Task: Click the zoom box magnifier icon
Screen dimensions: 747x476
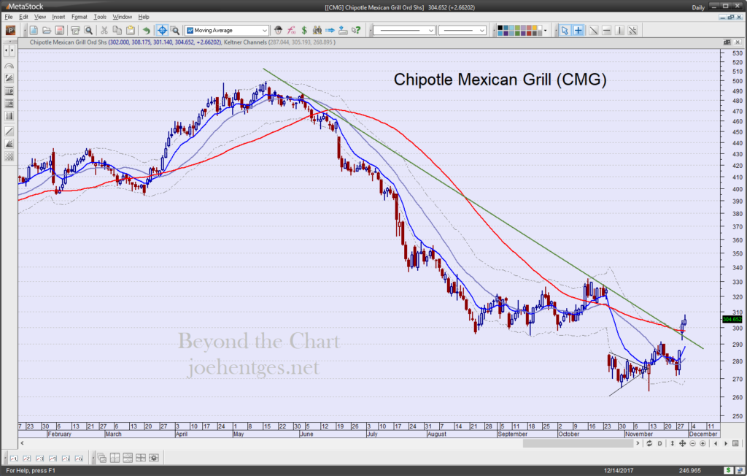Action: pos(175,31)
